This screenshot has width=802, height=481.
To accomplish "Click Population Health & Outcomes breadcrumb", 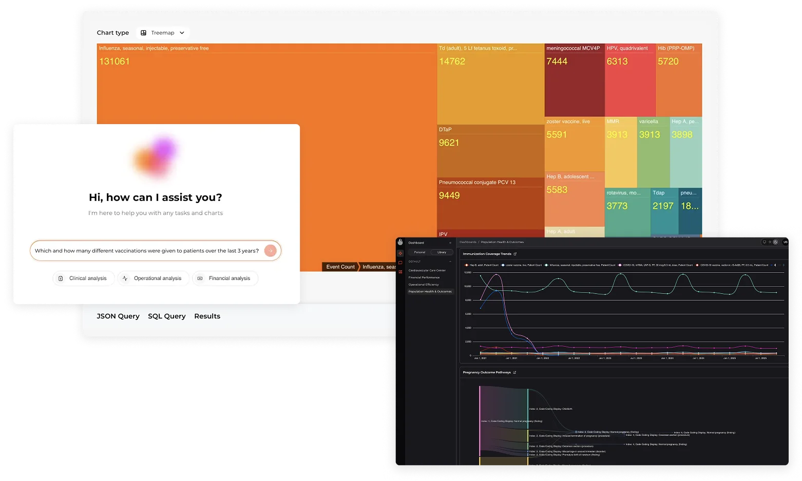I will [x=502, y=242].
